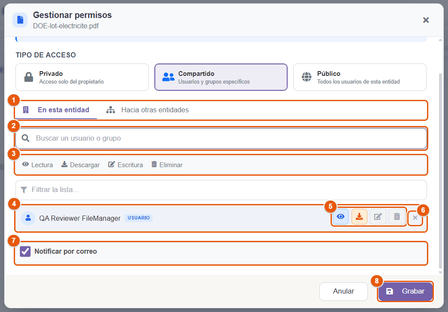Viewport: 448px width, 312px height.
Task: Click the Escritura legend label
Action: pyautogui.click(x=126, y=165)
